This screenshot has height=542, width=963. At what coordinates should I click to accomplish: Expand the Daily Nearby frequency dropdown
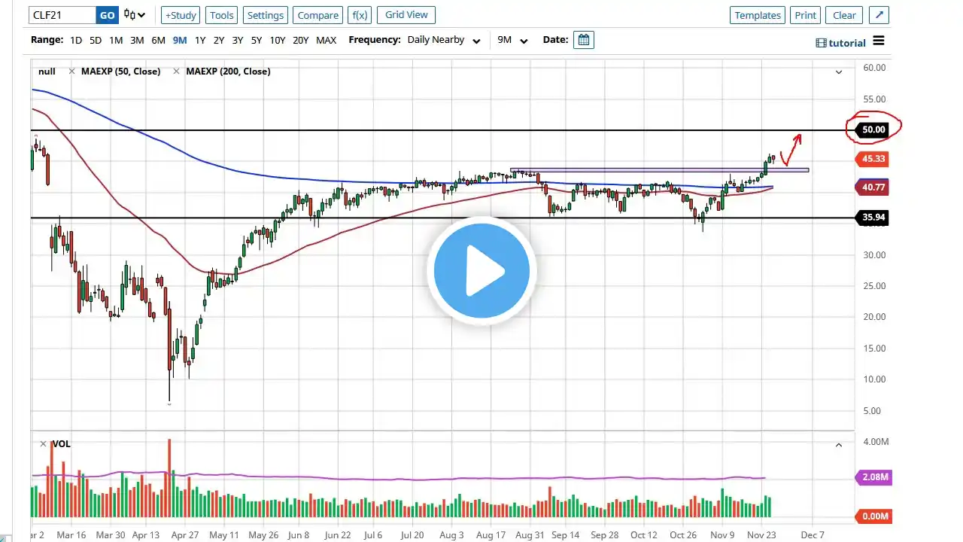tap(444, 40)
